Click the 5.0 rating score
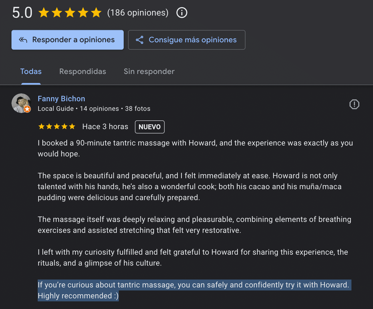Screen dimensions: 373x309 click(22, 13)
